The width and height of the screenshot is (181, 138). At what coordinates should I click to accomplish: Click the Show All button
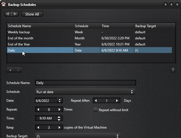[x=32, y=14]
